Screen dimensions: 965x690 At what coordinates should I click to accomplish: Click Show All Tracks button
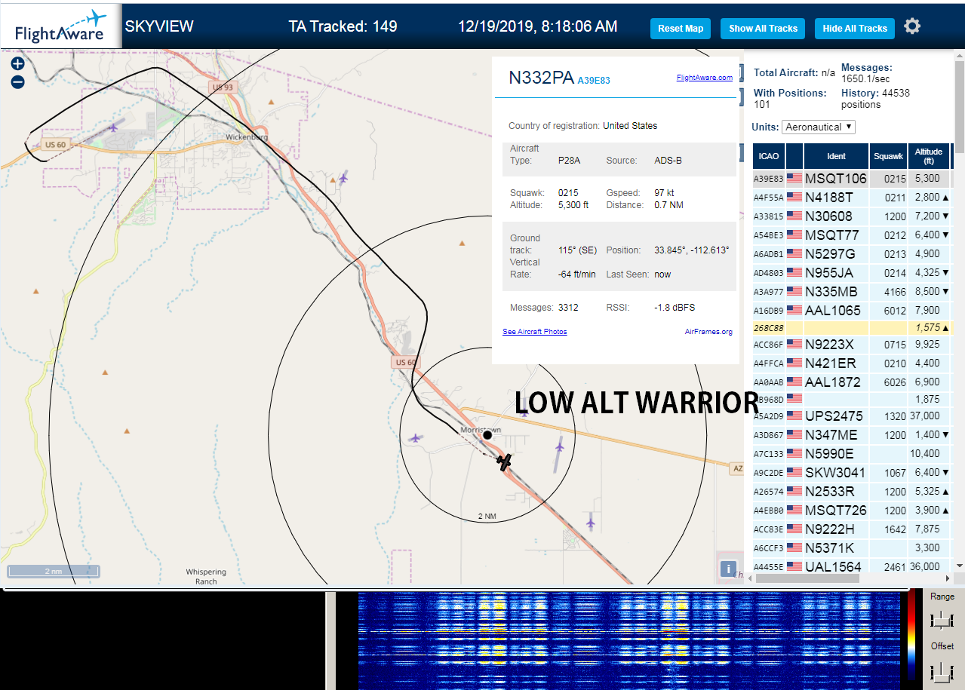pyautogui.click(x=763, y=29)
